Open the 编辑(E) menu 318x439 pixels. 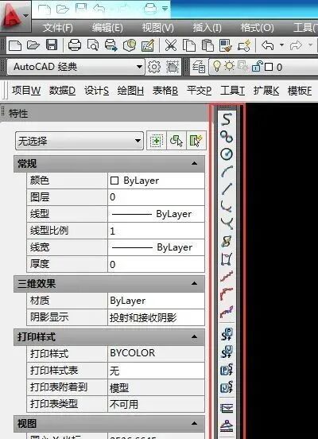click(107, 28)
